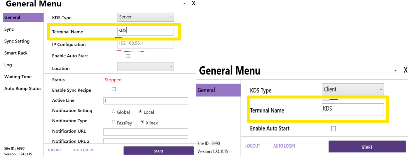This screenshot has width=417, height=159.
Task: Choose Xilnex as the notification type
Action: tap(143, 122)
